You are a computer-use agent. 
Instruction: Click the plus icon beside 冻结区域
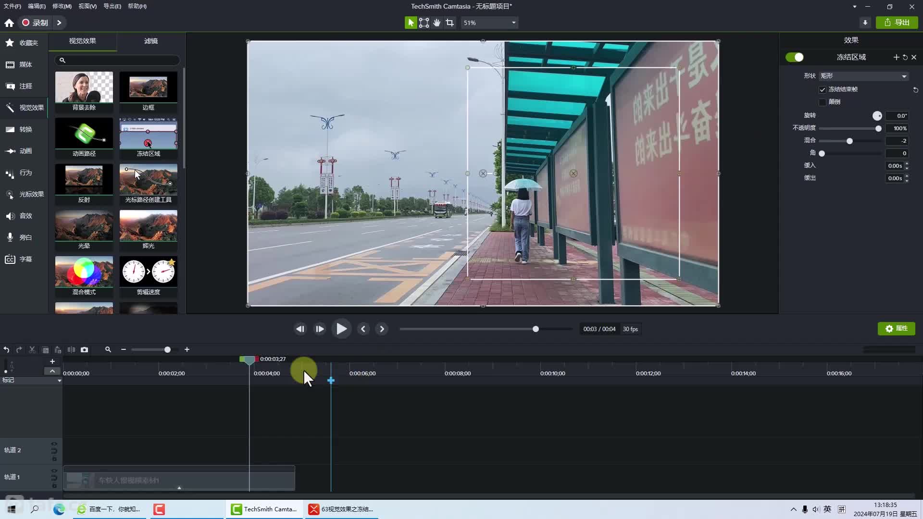pyautogui.click(x=896, y=57)
